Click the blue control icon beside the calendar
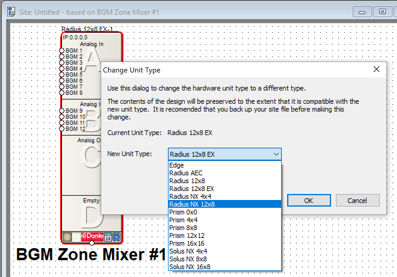The image size is (397, 277). [x=116, y=237]
